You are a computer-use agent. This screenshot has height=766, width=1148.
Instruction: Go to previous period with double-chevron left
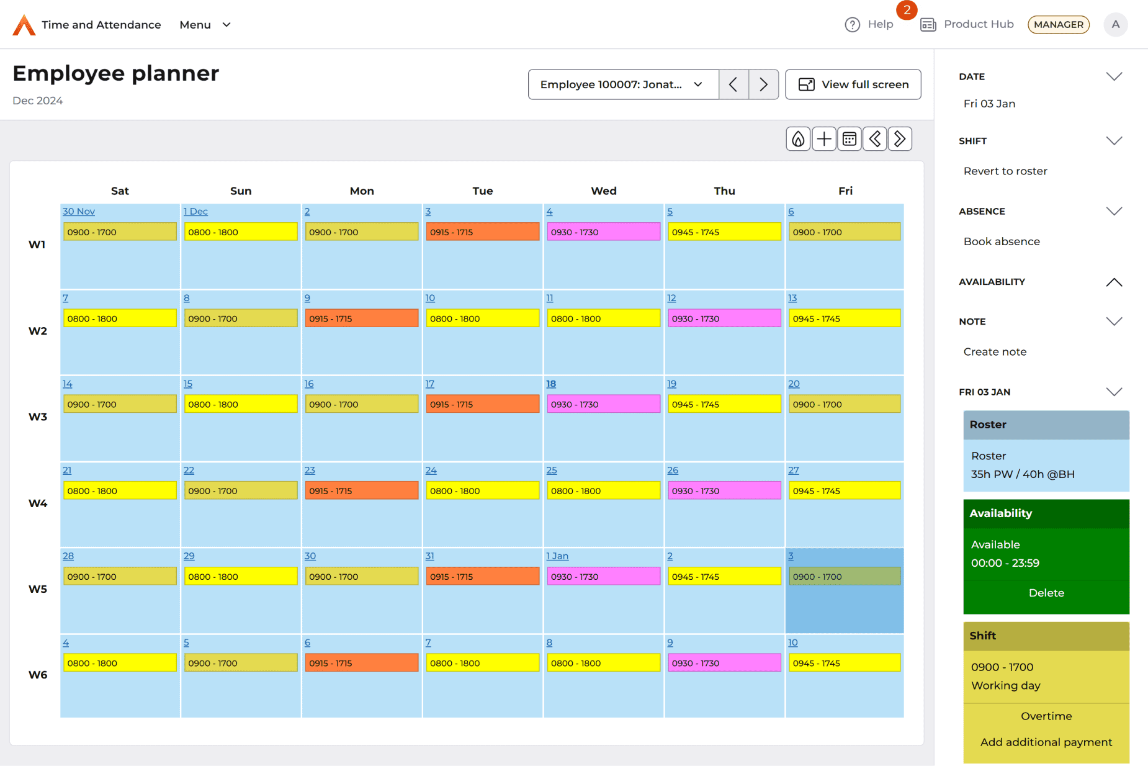pyautogui.click(x=875, y=139)
